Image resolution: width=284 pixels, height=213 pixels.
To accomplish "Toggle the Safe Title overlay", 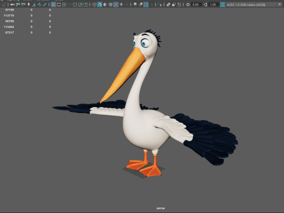I will [86, 4].
